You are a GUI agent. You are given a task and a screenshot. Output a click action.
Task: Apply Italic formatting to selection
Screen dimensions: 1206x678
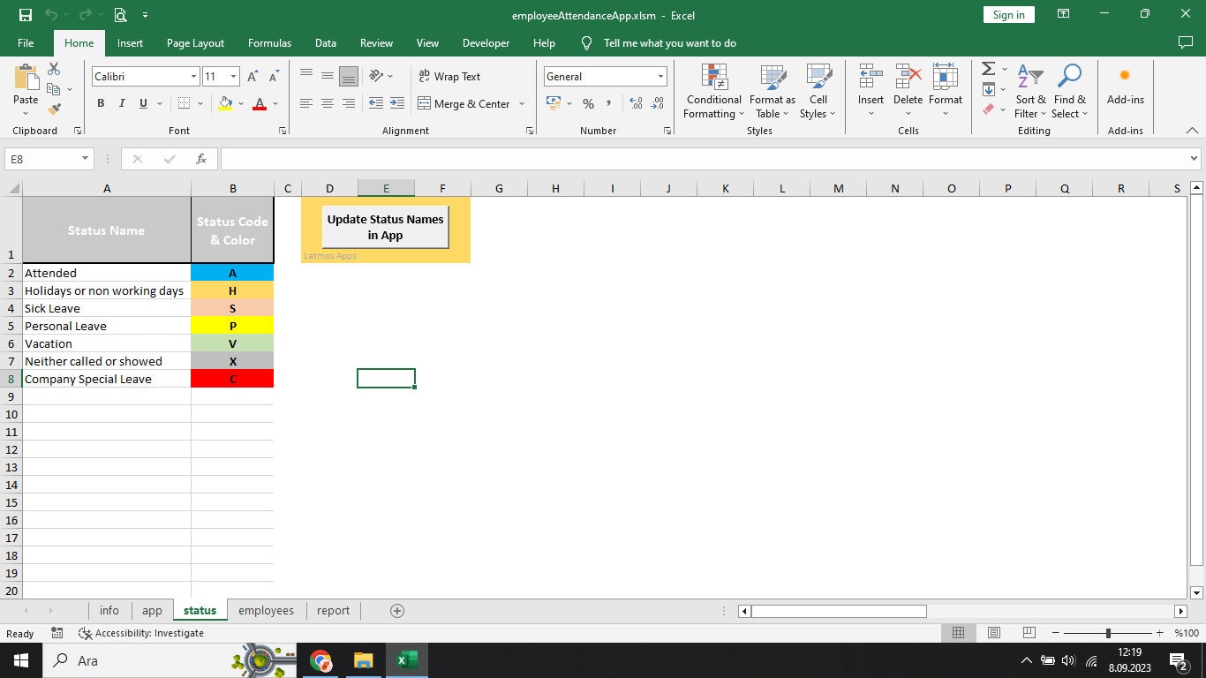click(121, 103)
